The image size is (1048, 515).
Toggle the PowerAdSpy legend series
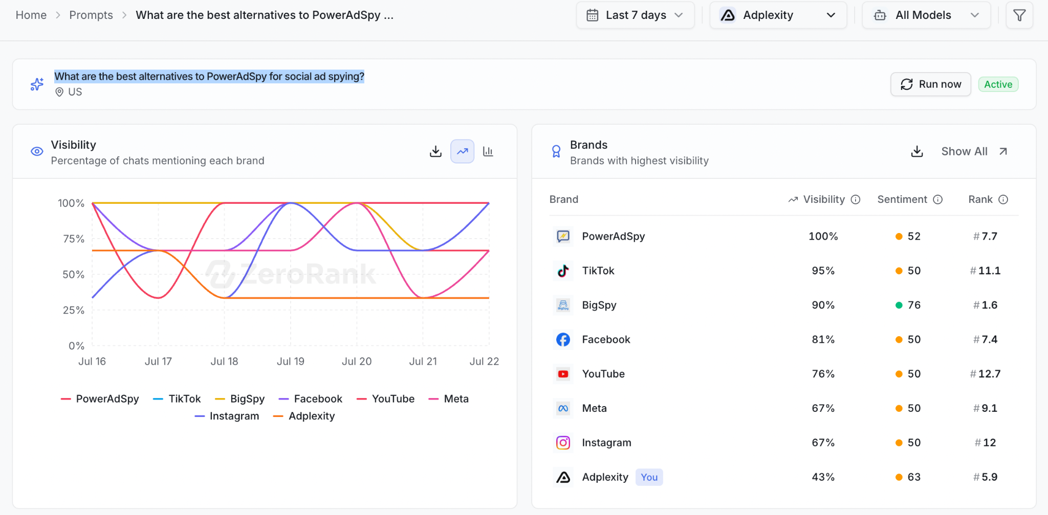pos(100,399)
